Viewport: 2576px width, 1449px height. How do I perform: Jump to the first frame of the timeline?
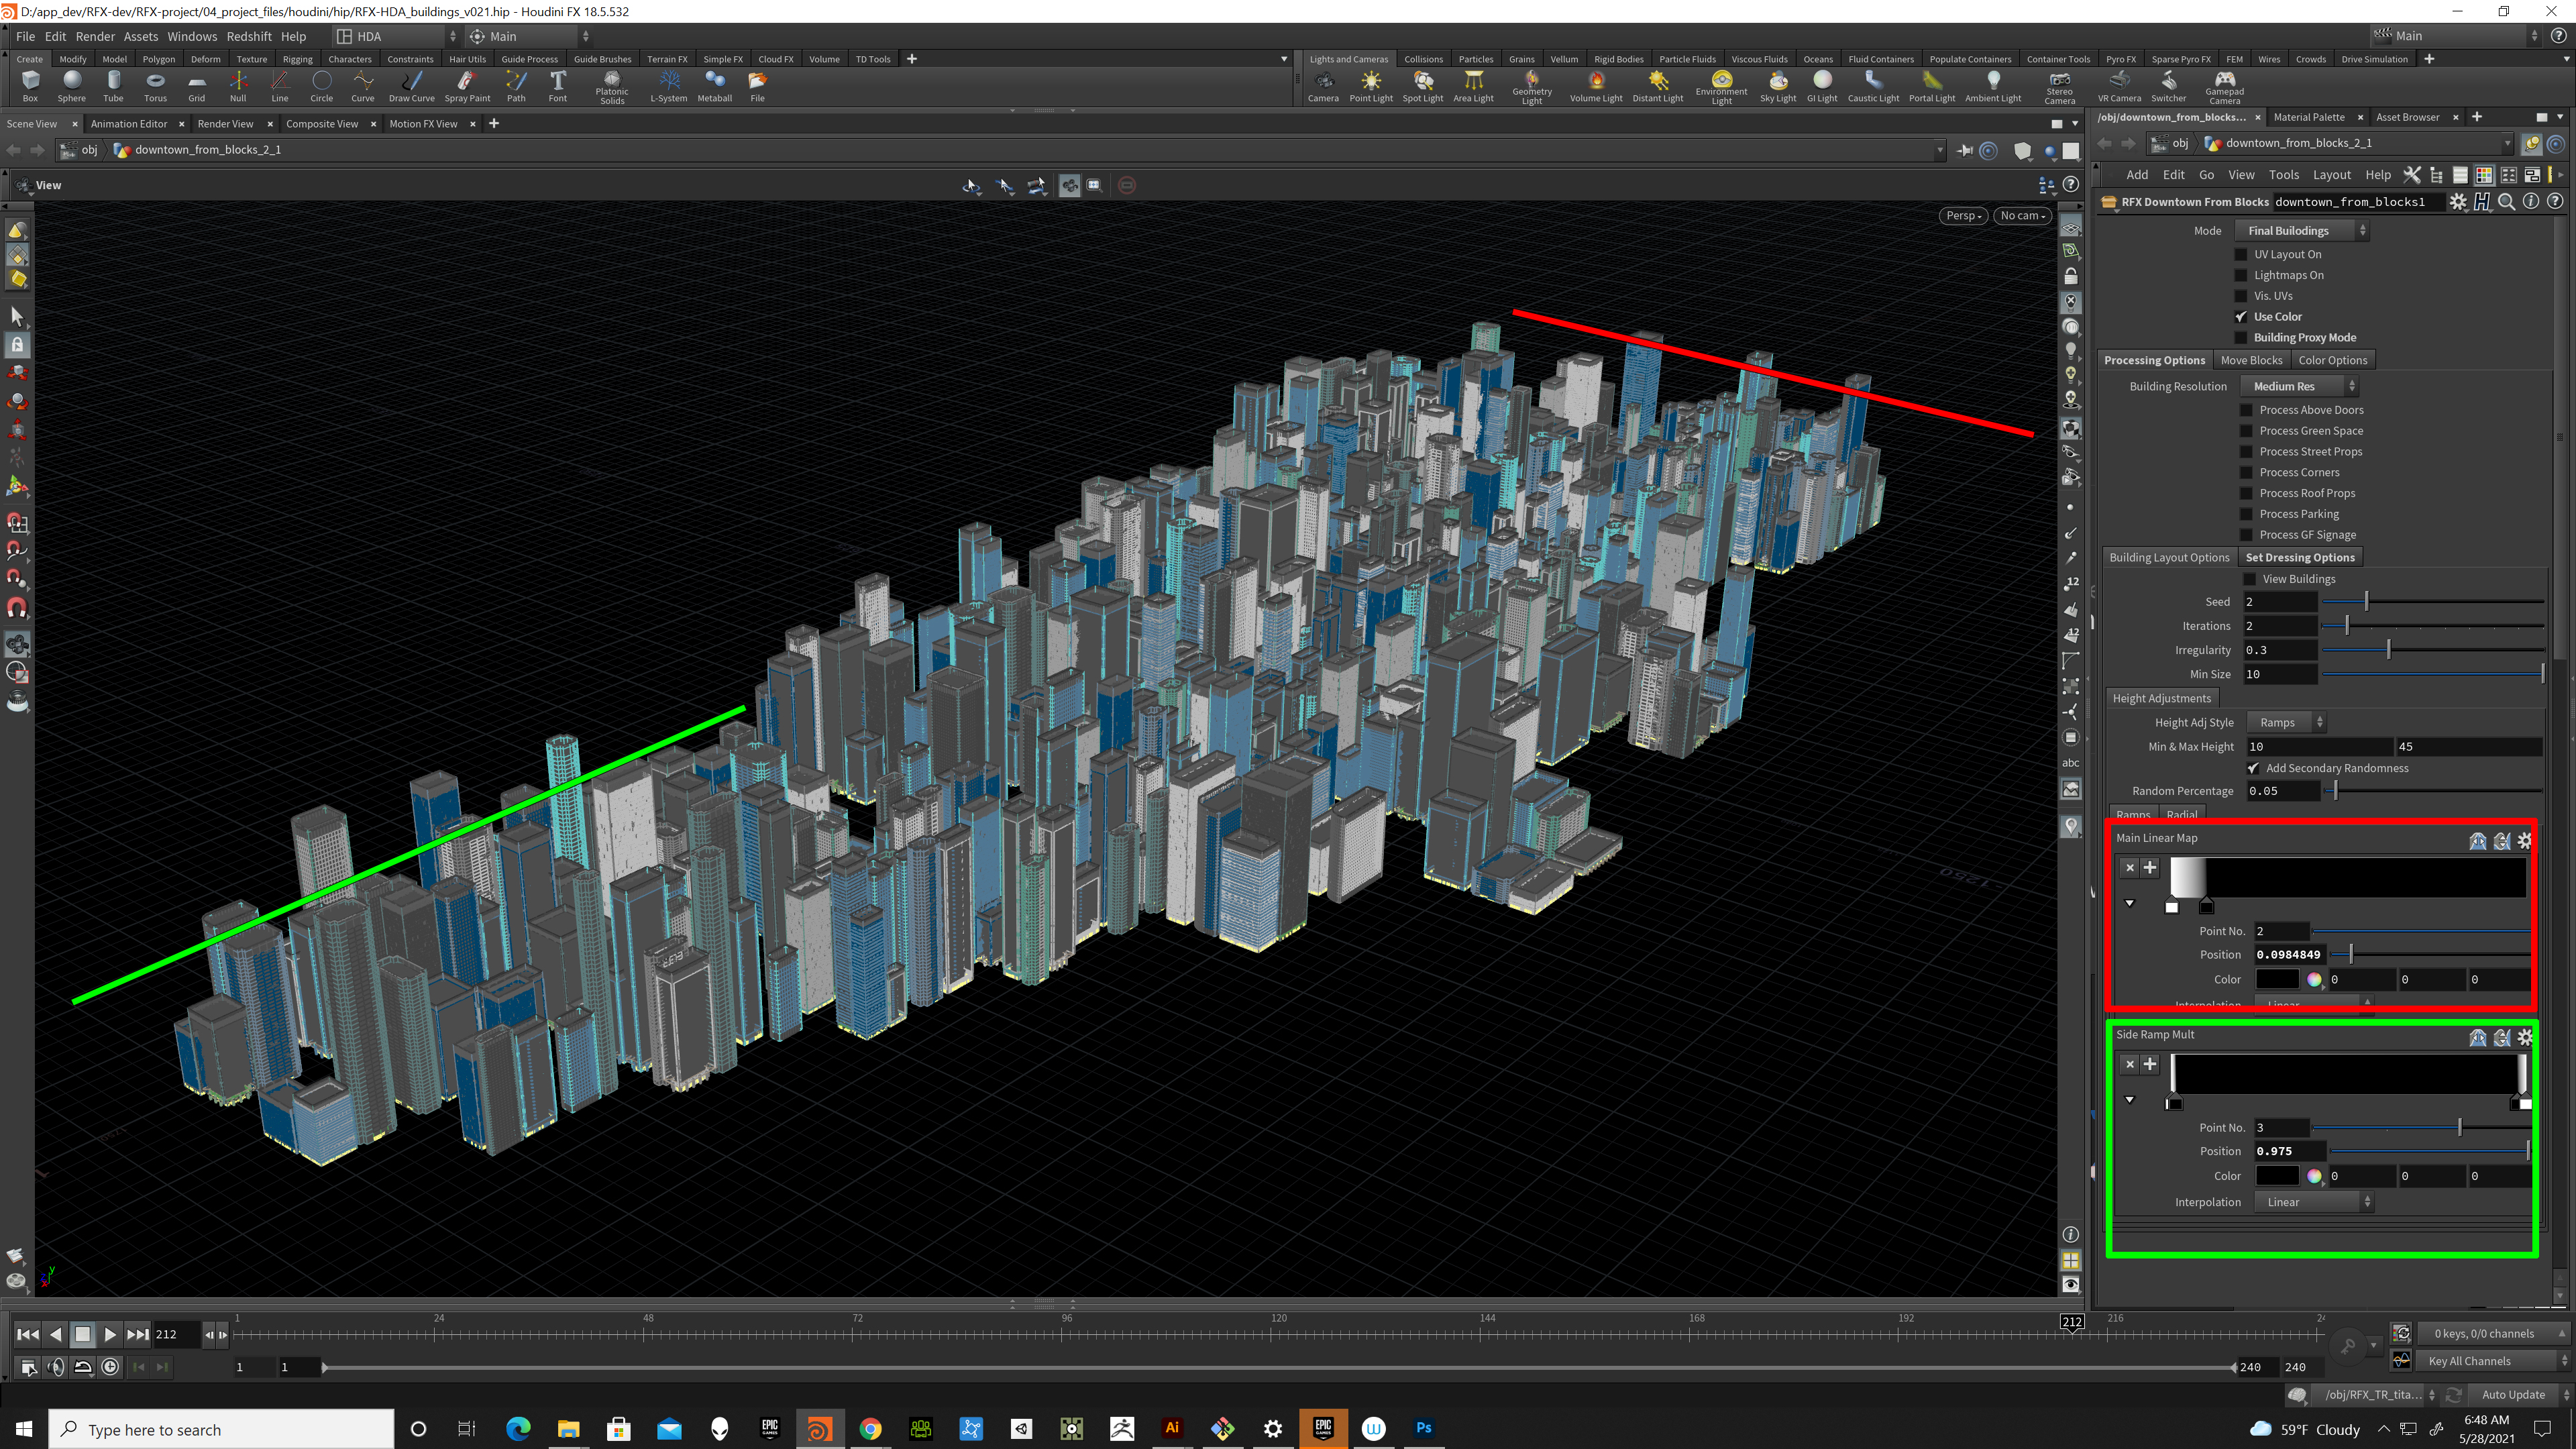coord(28,1334)
